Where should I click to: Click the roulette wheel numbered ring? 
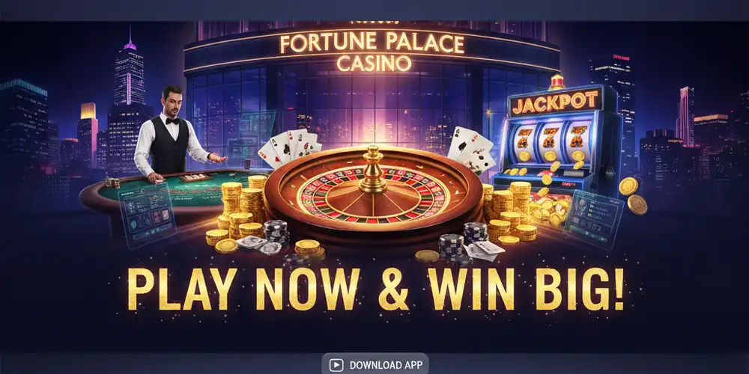pos(373,195)
